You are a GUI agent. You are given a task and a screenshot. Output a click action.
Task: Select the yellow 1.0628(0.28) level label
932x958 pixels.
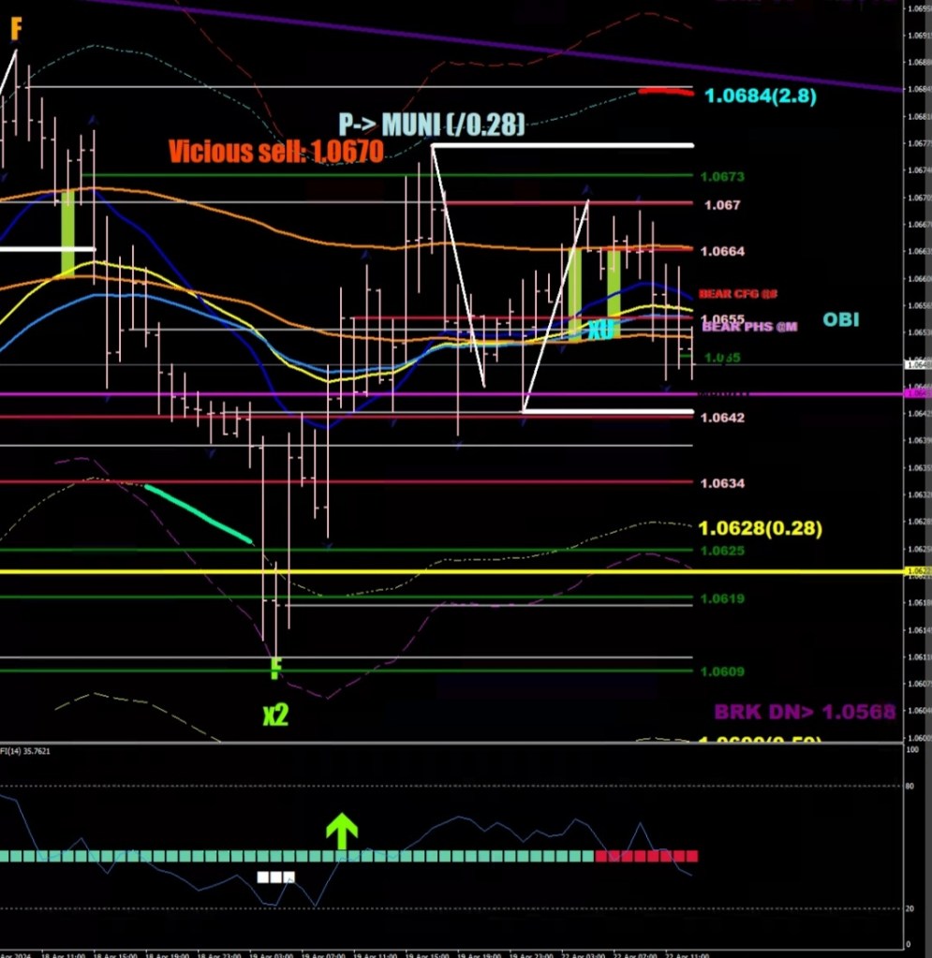(762, 528)
